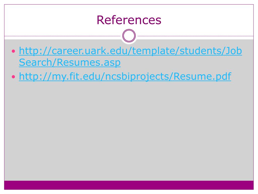Click the "Search/Resumes.asp" link line

click(x=70, y=63)
